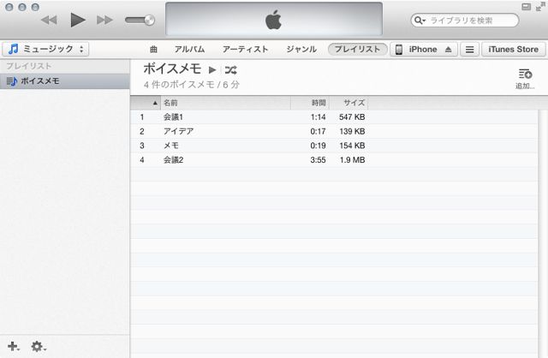Click the 1.9 MB size cell
This screenshot has height=358, width=548.
click(352, 160)
